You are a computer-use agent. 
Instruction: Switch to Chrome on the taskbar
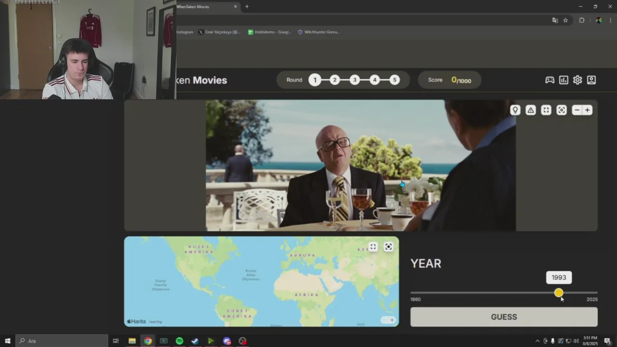coord(148,341)
